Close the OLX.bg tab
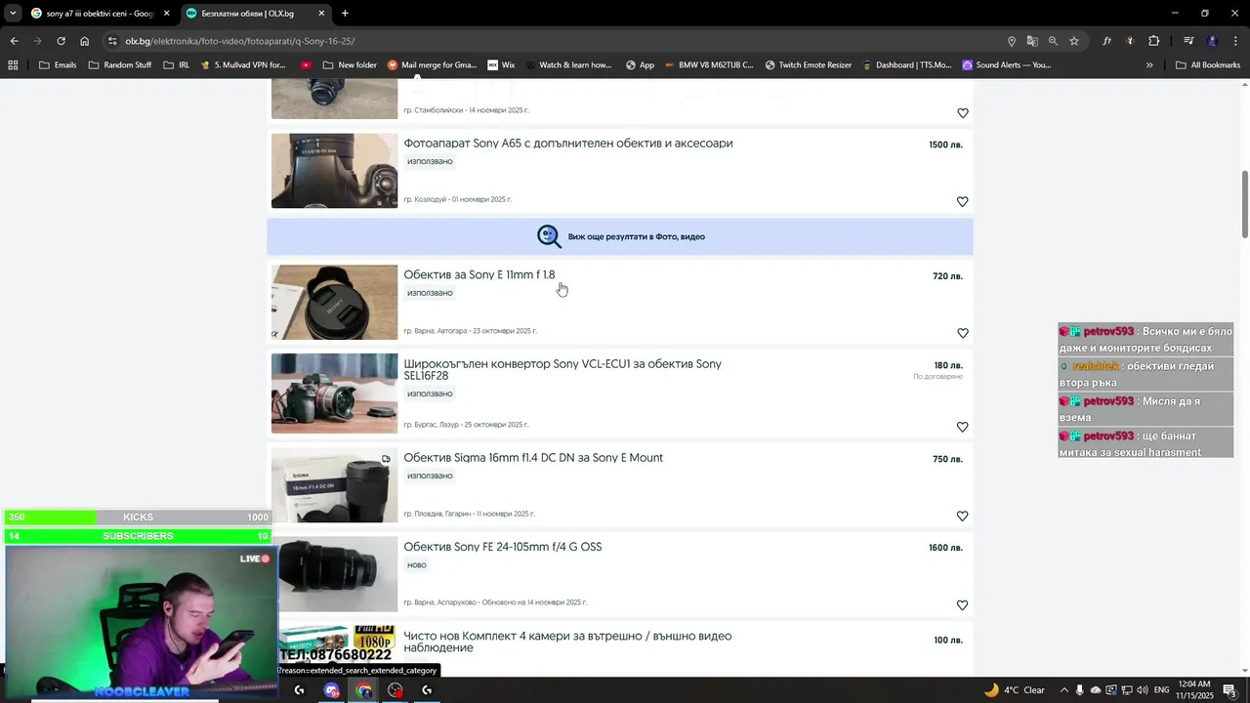The width and height of the screenshot is (1250, 703). tap(321, 14)
